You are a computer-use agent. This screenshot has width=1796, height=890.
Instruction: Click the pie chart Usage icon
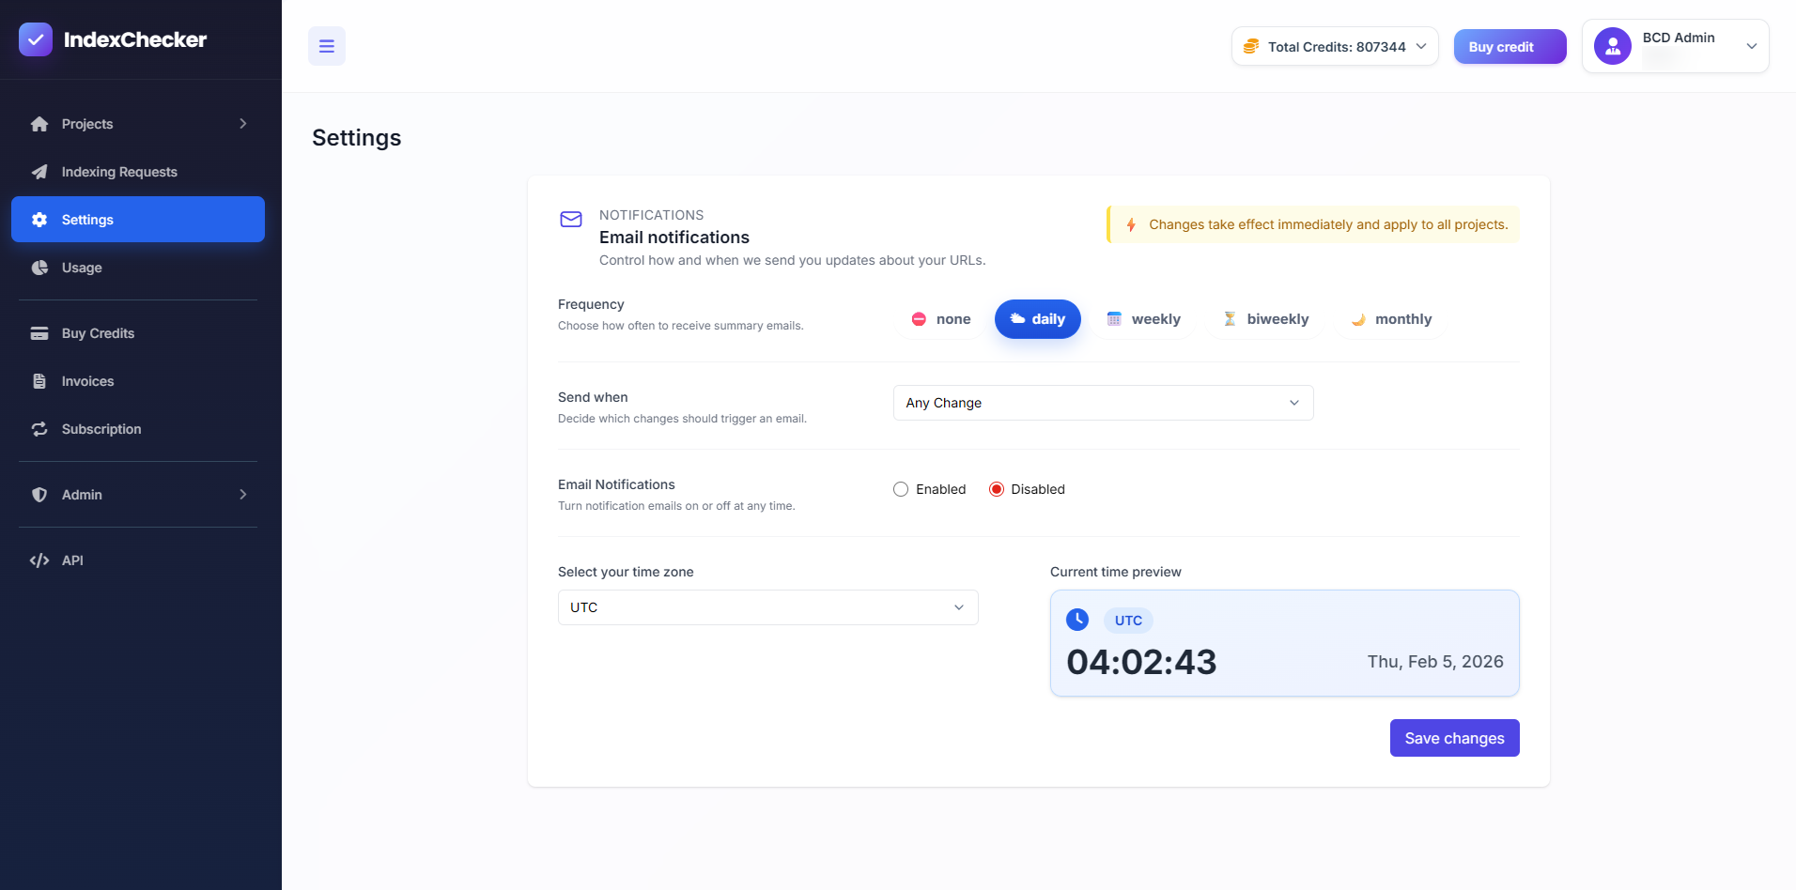click(39, 268)
